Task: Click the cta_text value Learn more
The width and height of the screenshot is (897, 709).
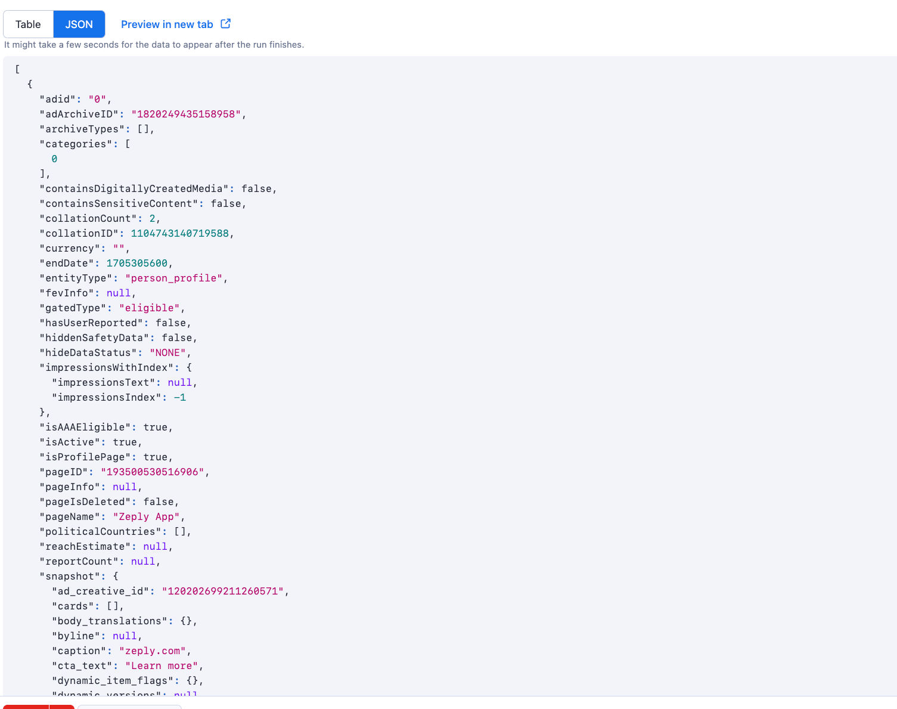Action: point(162,665)
